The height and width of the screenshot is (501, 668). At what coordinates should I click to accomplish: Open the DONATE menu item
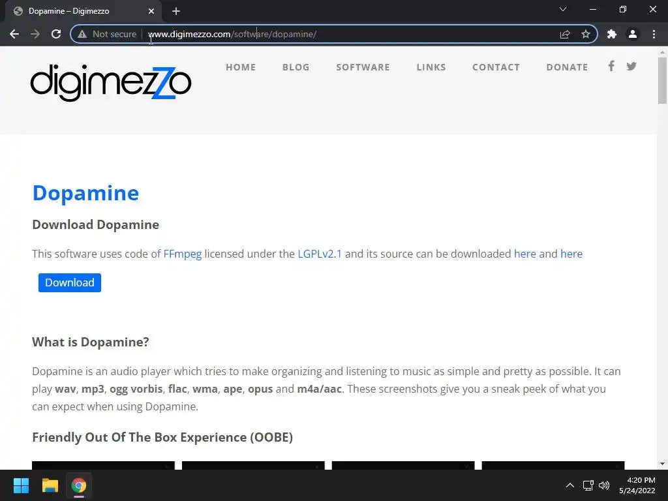567,67
